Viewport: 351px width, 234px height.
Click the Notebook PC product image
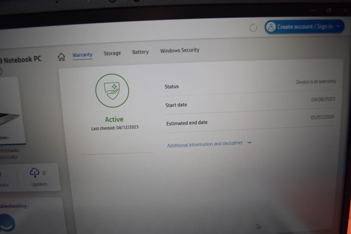coord(10,119)
